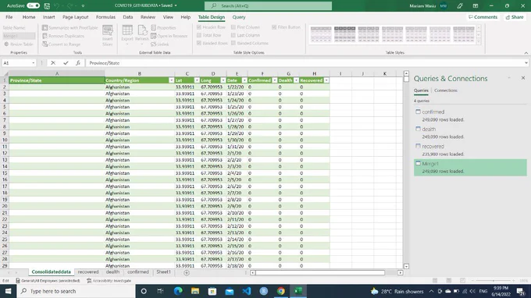
Task: Open File Explorer from taskbar
Action: pyautogui.click(x=195, y=291)
